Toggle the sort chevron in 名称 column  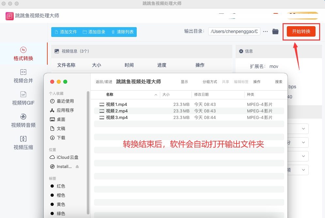(x=156, y=95)
